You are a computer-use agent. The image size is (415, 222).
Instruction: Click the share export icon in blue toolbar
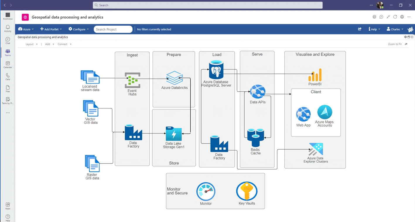click(x=360, y=29)
